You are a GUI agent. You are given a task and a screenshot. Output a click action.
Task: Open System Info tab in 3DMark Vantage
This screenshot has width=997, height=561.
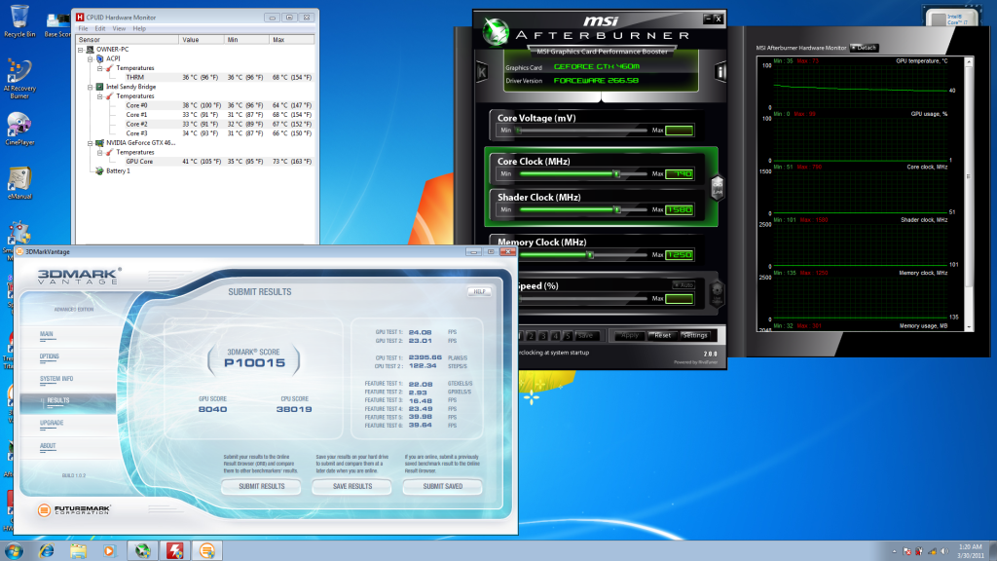click(55, 379)
